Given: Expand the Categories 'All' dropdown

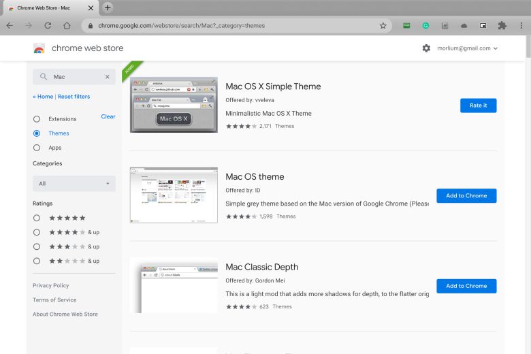Looking at the screenshot, I should pos(74,184).
